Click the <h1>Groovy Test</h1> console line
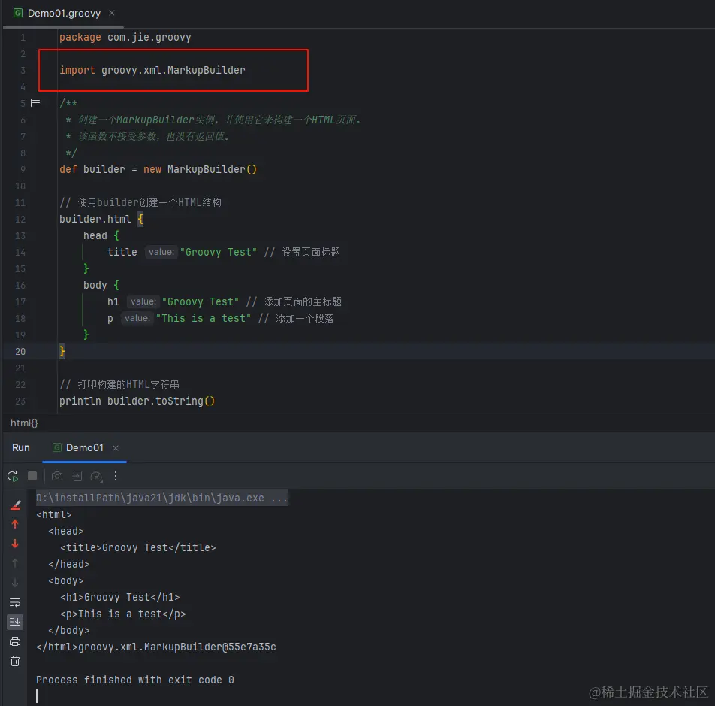This screenshot has height=706, width=715. click(120, 598)
